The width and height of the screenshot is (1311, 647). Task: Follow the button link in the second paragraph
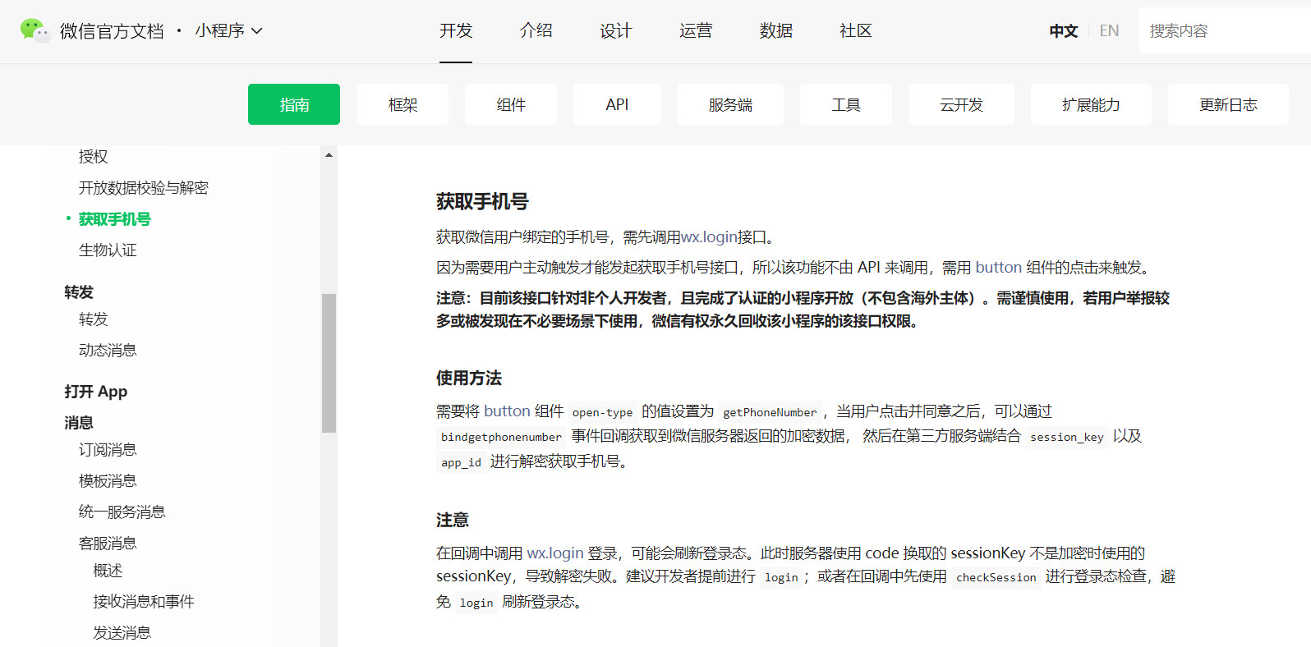pyautogui.click(x=999, y=268)
